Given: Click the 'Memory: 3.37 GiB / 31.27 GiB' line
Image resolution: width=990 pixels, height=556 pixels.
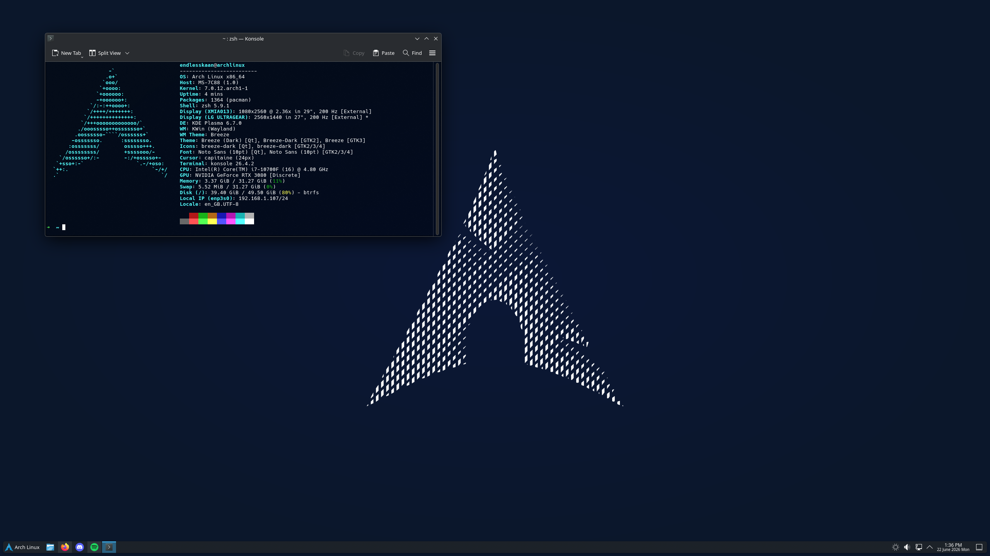Looking at the screenshot, I should pos(232,181).
